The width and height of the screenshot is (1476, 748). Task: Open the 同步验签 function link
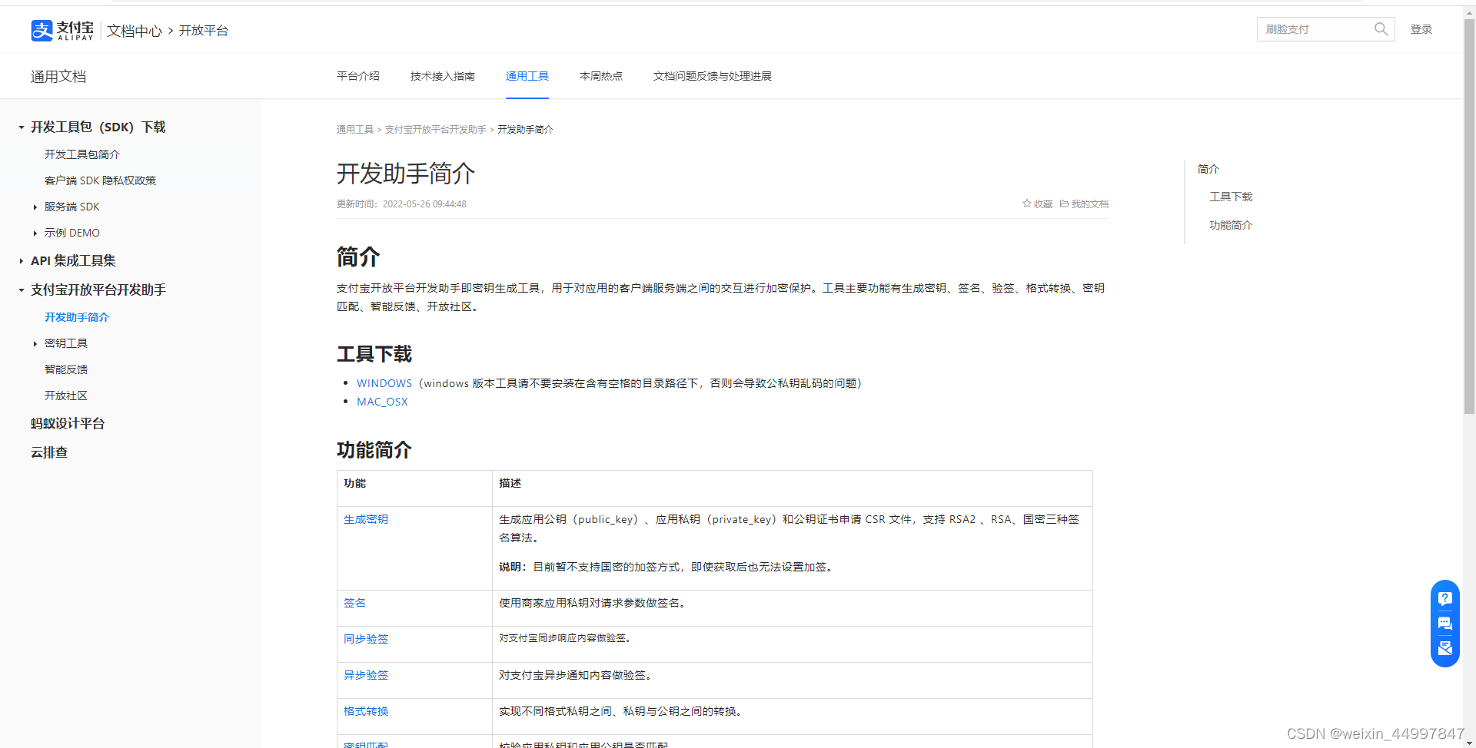366,639
